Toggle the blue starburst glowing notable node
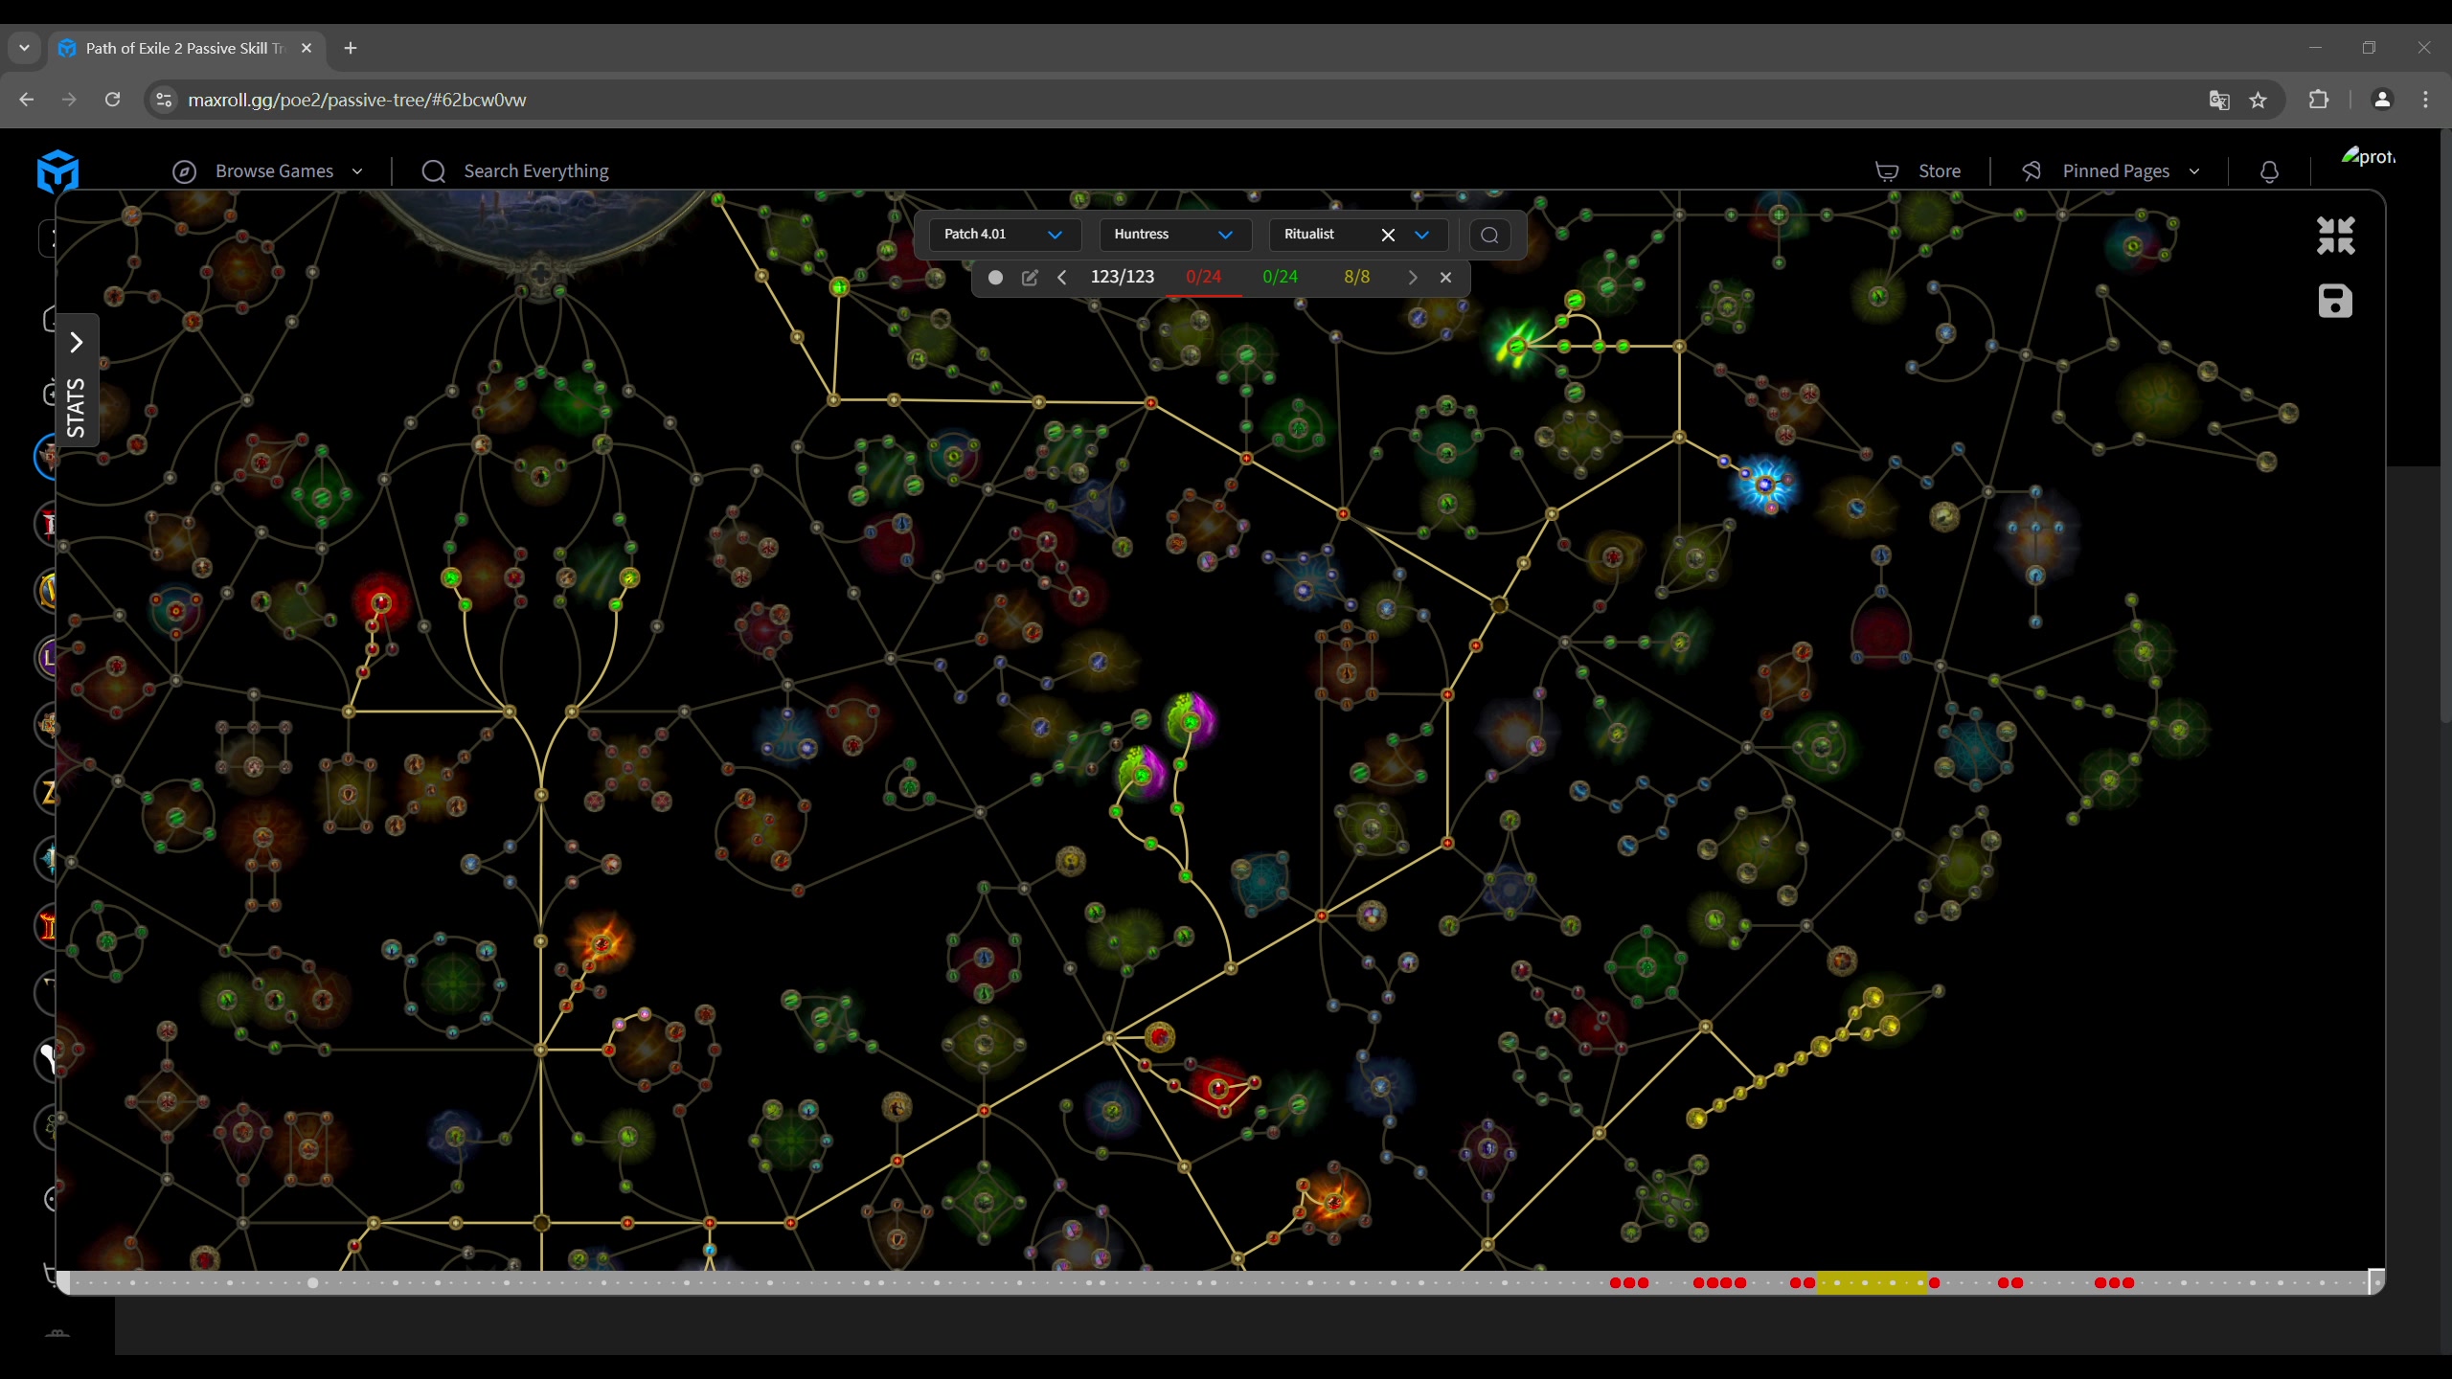Screen dimensions: 2452x1379 (1765, 486)
